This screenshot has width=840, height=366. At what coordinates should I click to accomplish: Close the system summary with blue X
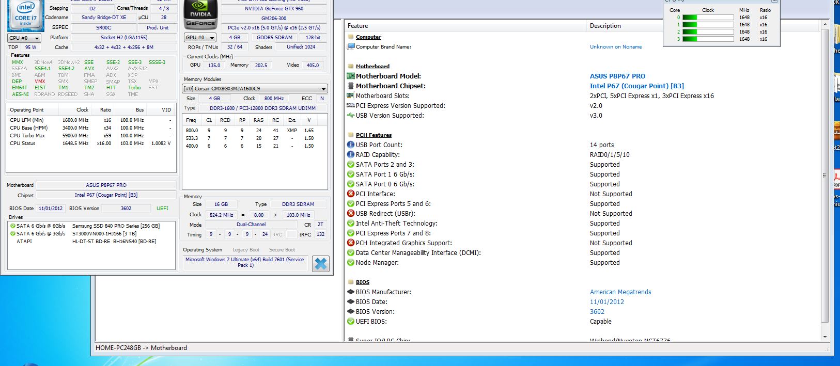point(320,263)
